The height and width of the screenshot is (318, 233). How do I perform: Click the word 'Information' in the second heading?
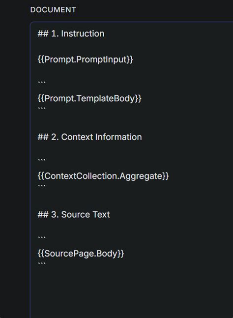[118, 137]
